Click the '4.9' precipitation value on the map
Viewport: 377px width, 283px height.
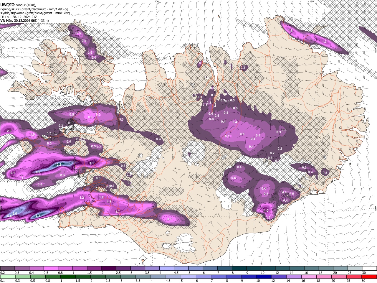click(x=38, y=172)
